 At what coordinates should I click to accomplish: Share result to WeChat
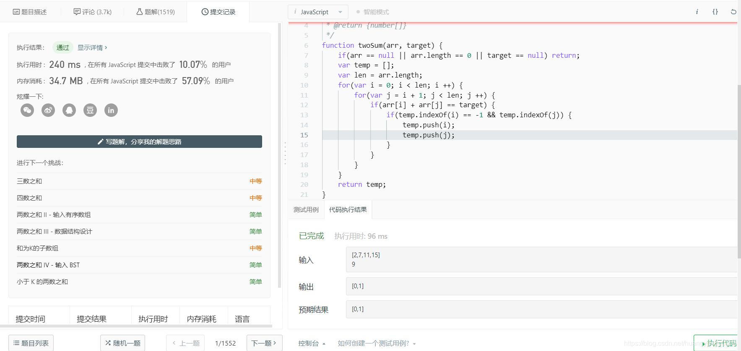[x=27, y=110]
